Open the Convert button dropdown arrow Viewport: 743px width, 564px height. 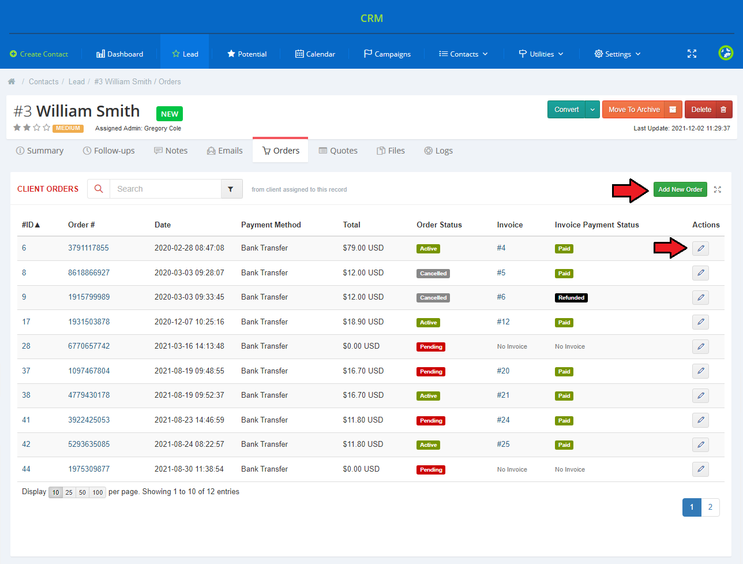[592, 110]
